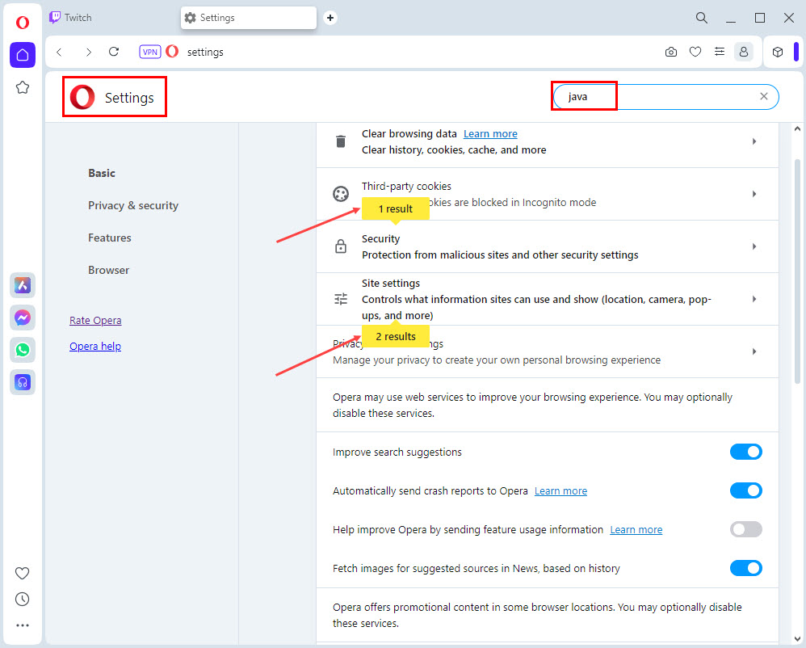This screenshot has height=648, width=806.
Task: Disable Automatically send crash reports
Action: coord(746,490)
